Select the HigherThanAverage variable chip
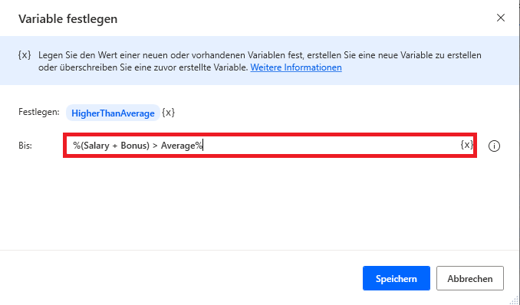Viewport: 520px width, 305px height. point(113,113)
